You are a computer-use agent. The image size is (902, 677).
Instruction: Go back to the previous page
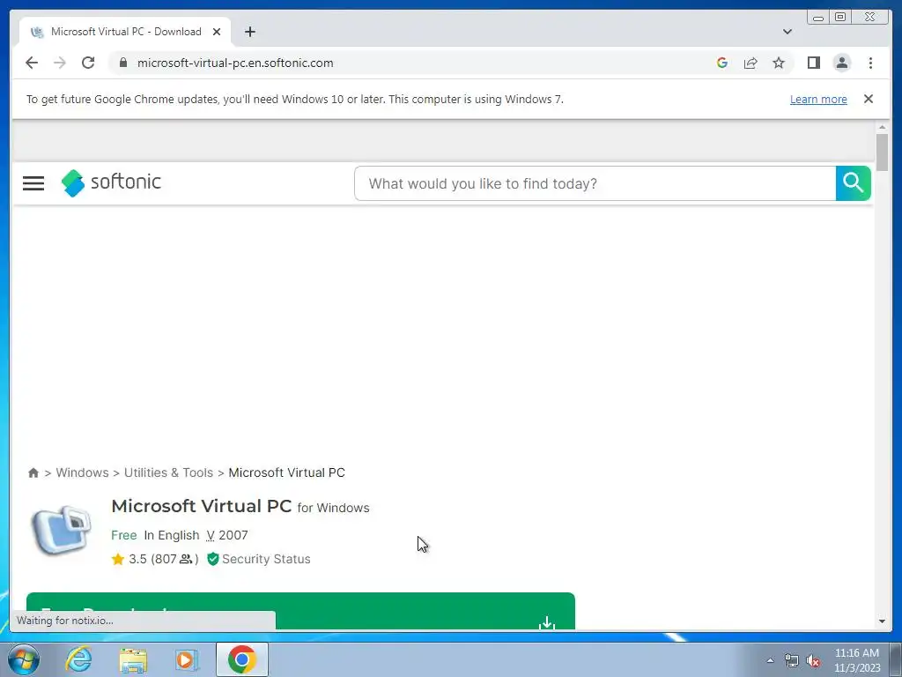(x=32, y=63)
